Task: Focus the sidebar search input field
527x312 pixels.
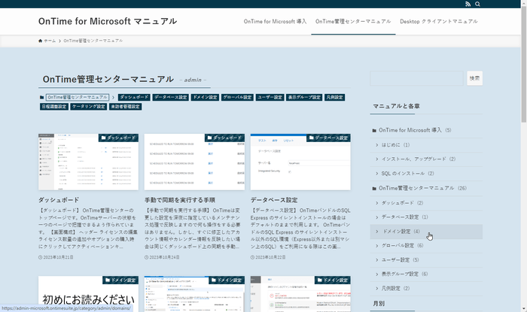Action: pos(416,78)
